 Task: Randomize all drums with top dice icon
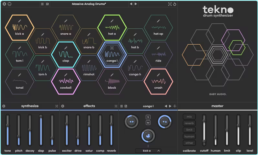(170, 4)
